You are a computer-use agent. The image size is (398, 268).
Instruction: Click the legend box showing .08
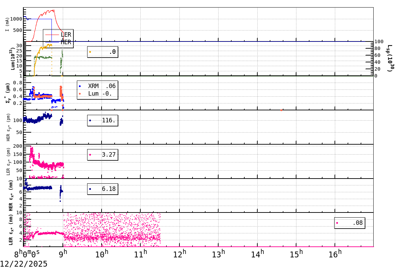click(350, 223)
